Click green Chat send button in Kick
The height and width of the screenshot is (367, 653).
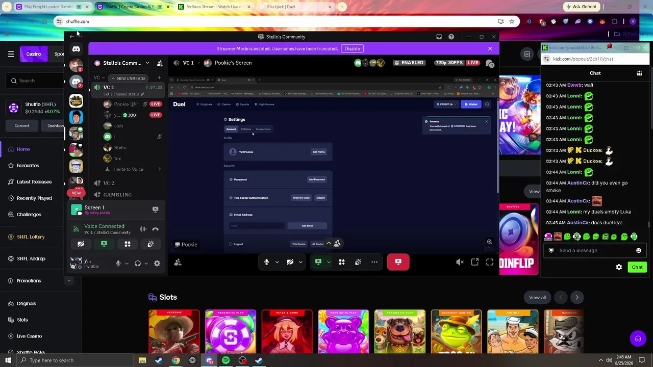[x=637, y=267]
